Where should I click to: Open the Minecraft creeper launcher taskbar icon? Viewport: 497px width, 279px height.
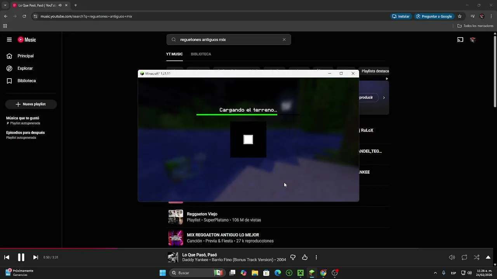[x=301, y=273]
